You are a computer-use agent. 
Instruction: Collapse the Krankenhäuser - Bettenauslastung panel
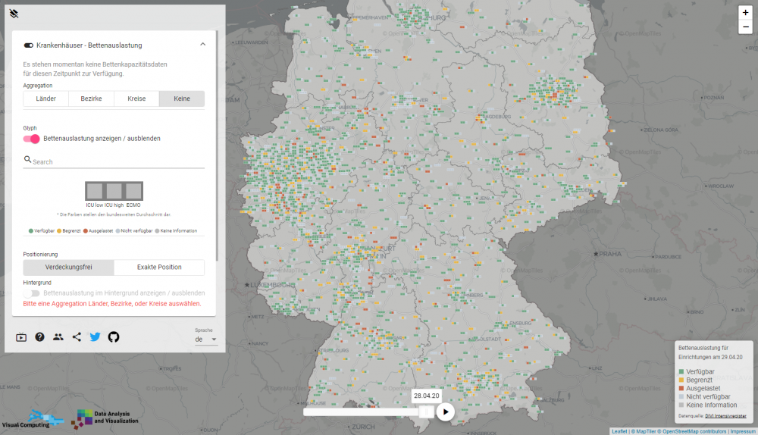(x=202, y=45)
